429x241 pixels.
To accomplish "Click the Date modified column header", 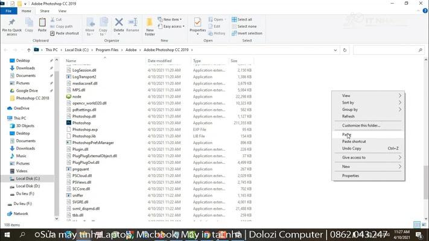I will (x=160, y=61).
